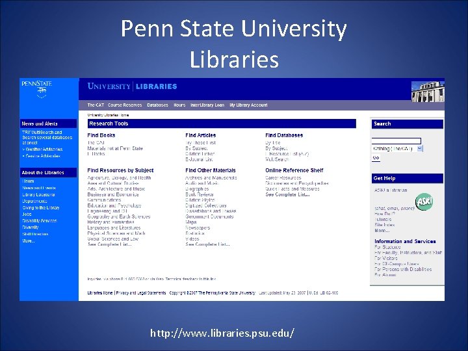The image size is (468, 351).
Task: Open the Library Locations sidebar link
Action: point(38,194)
